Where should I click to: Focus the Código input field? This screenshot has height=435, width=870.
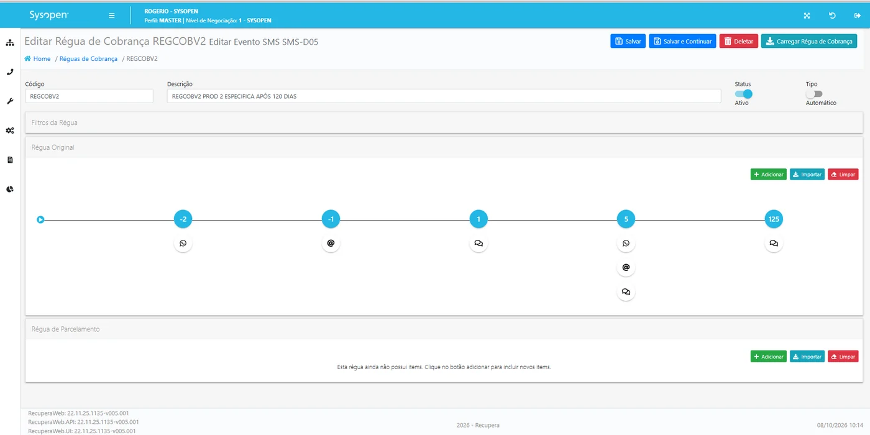(89, 96)
